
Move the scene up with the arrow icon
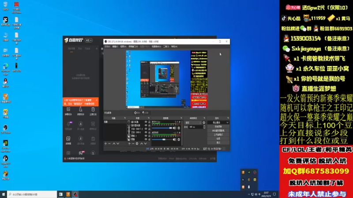pyautogui.click(x=114, y=143)
